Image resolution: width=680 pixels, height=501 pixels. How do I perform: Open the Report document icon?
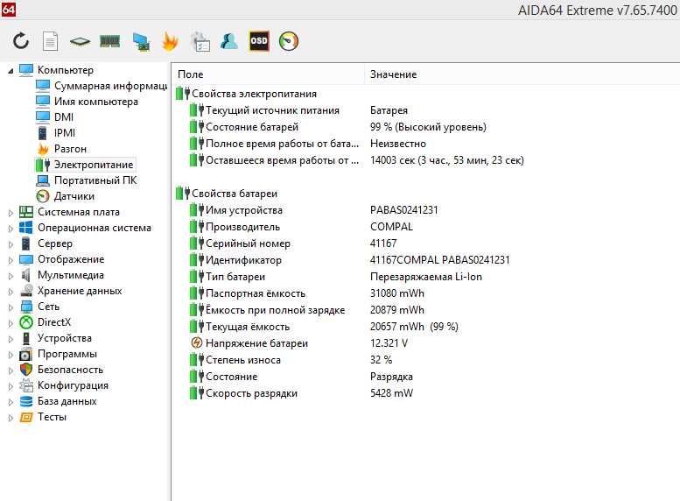click(50, 41)
